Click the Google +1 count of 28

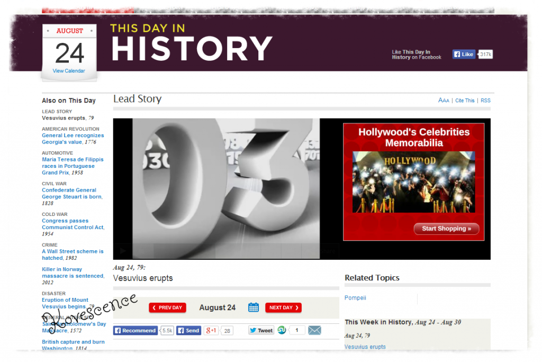[x=227, y=331]
